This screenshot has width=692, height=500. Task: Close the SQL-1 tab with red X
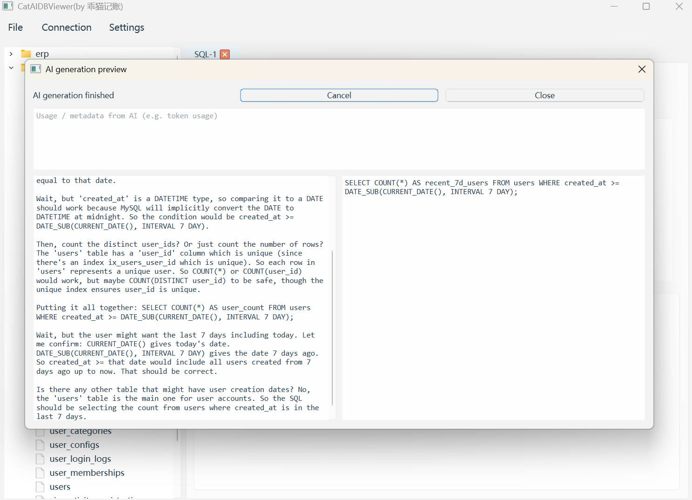(x=225, y=54)
